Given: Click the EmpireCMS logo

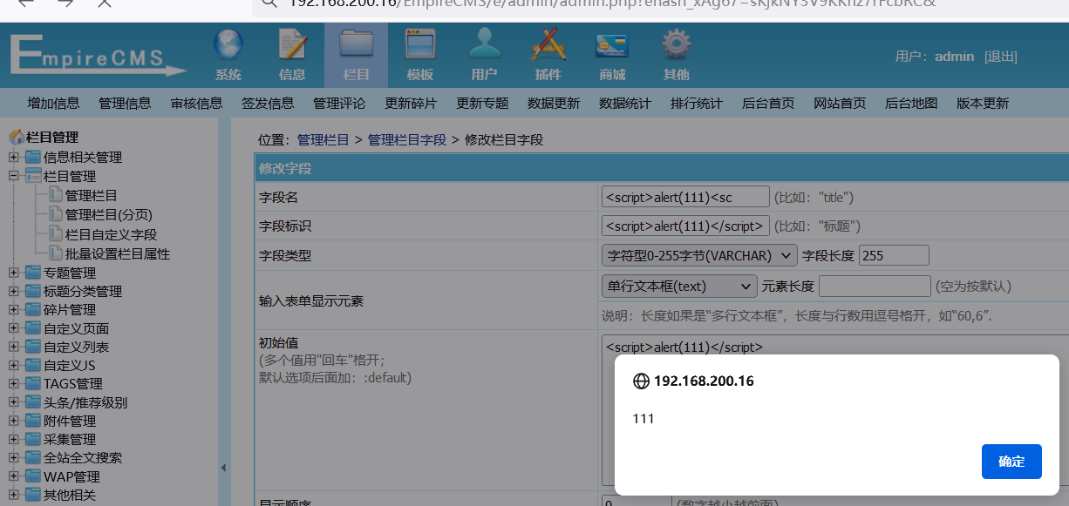Looking at the screenshot, I should point(98,56).
